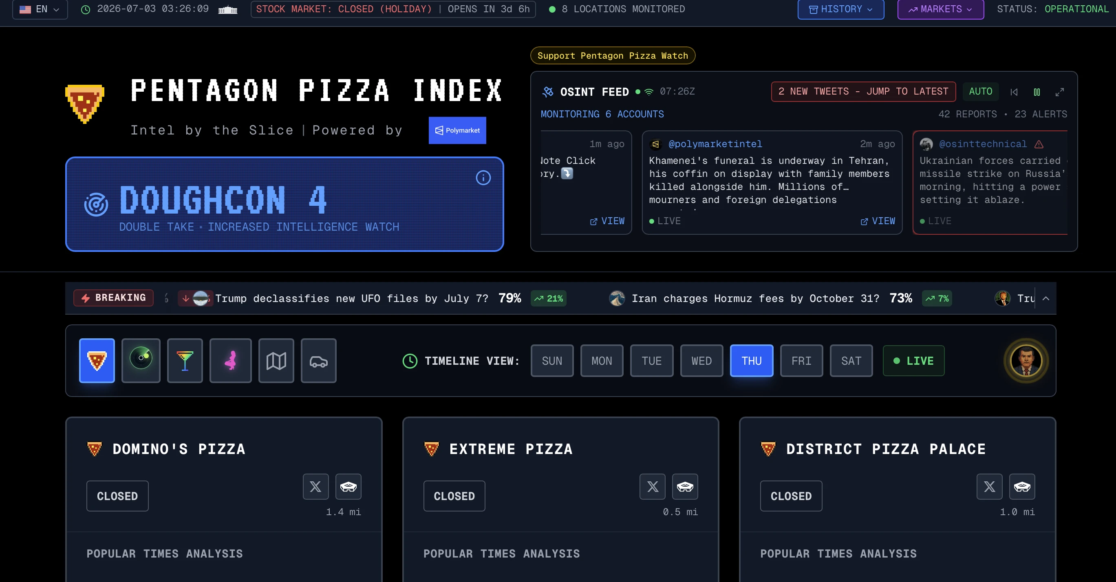This screenshot has height=582, width=1116.
Task: Click District Pizza Palace pizza icon
Action: (x=768, y=449)
